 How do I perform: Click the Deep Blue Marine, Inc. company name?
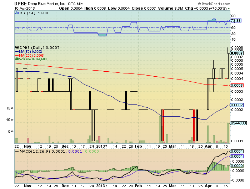[47, 4]
